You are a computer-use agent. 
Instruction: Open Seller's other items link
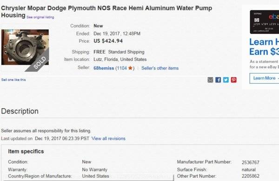160,68
